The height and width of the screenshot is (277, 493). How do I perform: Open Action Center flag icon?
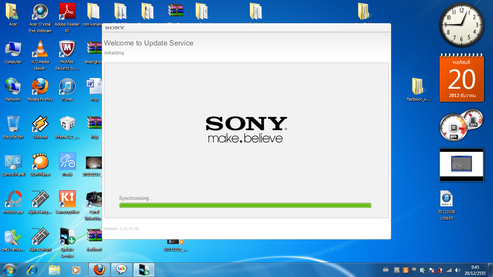[x=431, y=270]
